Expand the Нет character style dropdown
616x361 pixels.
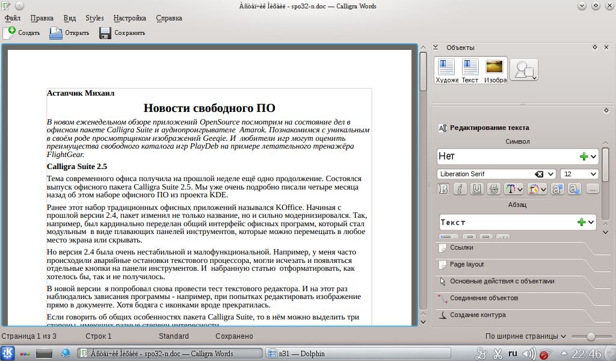click(x=593, y=156)
